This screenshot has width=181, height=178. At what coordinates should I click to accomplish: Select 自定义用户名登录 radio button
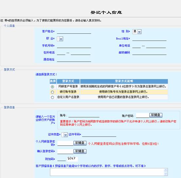52,97
